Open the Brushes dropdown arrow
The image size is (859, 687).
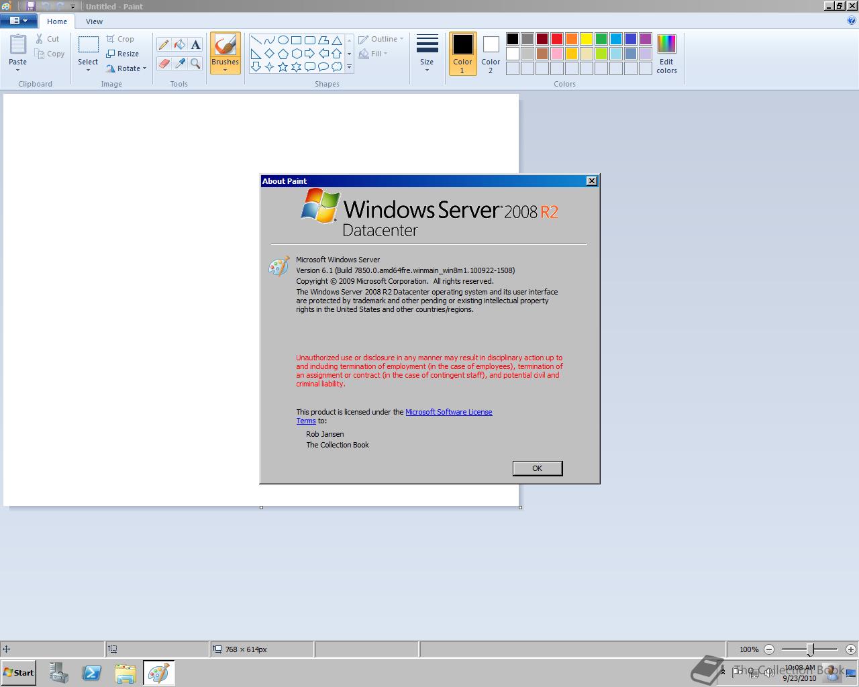click(x=225, y=70)
